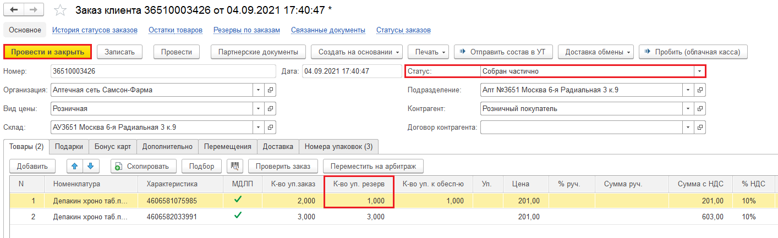Click the forward navigation arrow

point(34,10)
